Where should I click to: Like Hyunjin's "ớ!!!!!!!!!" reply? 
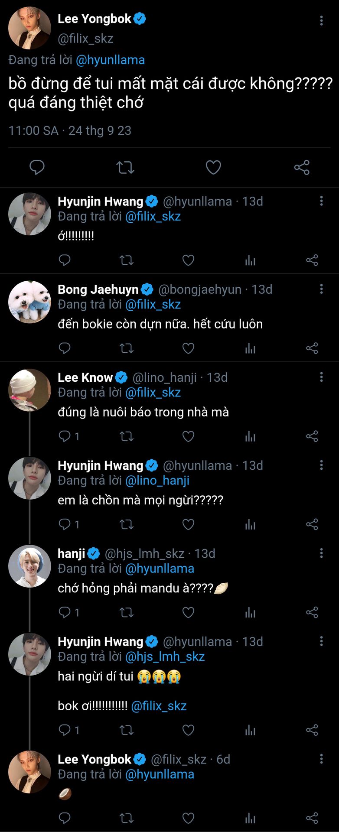[188, 260]
